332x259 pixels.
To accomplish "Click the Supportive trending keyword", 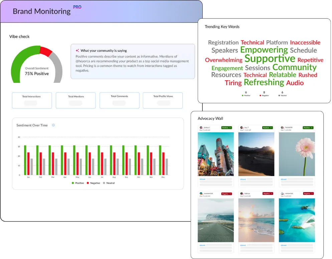I will click(270, 58).
